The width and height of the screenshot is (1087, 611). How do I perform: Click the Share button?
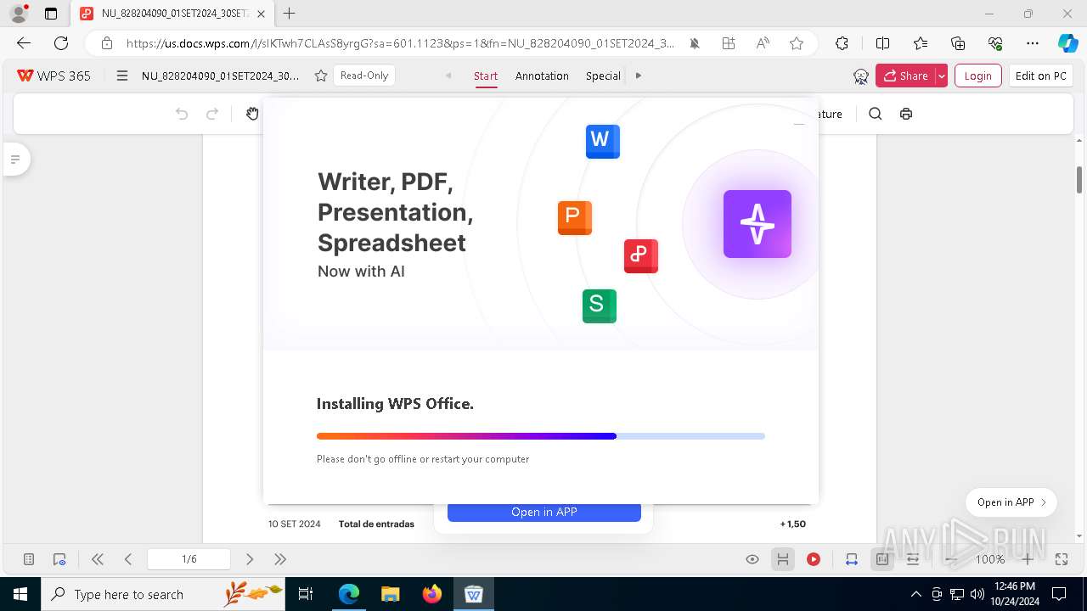pos(905,76)
